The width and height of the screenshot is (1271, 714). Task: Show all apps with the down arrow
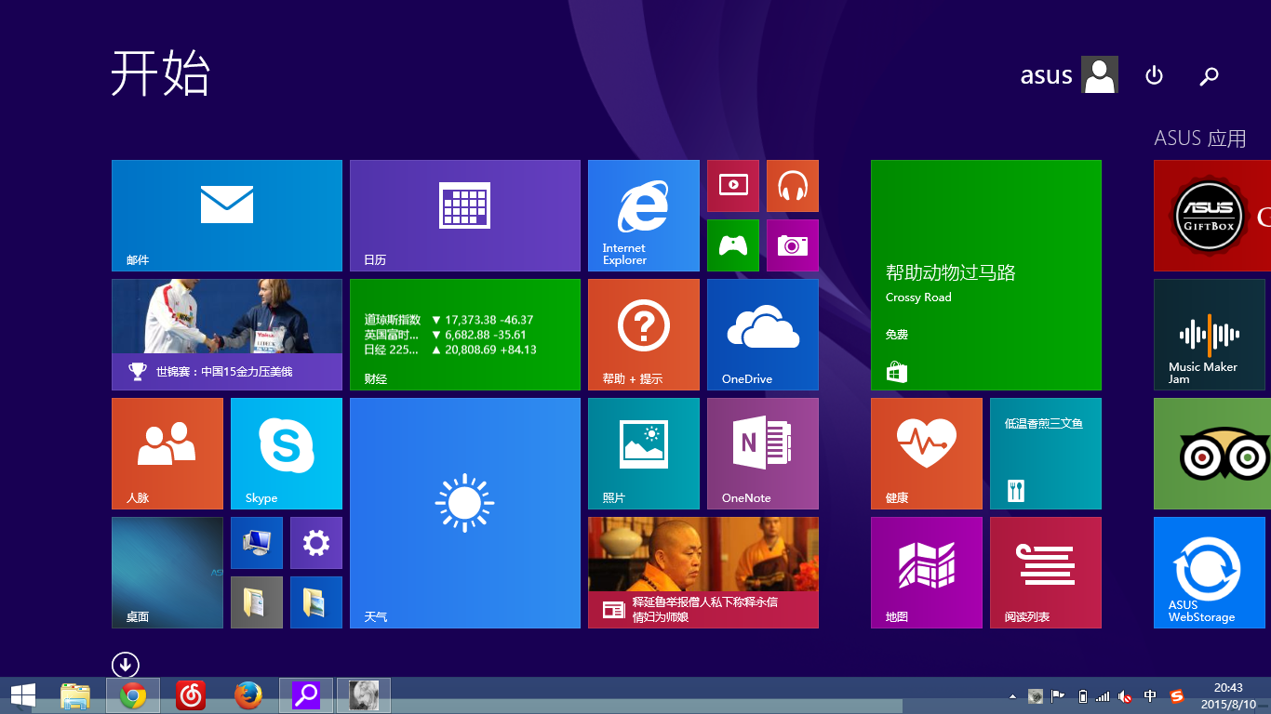(126, 665)
